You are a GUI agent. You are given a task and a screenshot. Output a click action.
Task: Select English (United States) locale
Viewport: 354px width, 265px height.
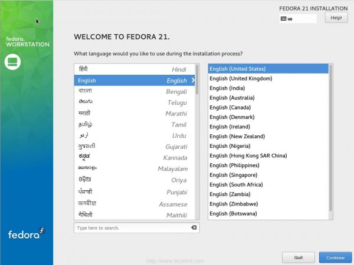point(268,69)
